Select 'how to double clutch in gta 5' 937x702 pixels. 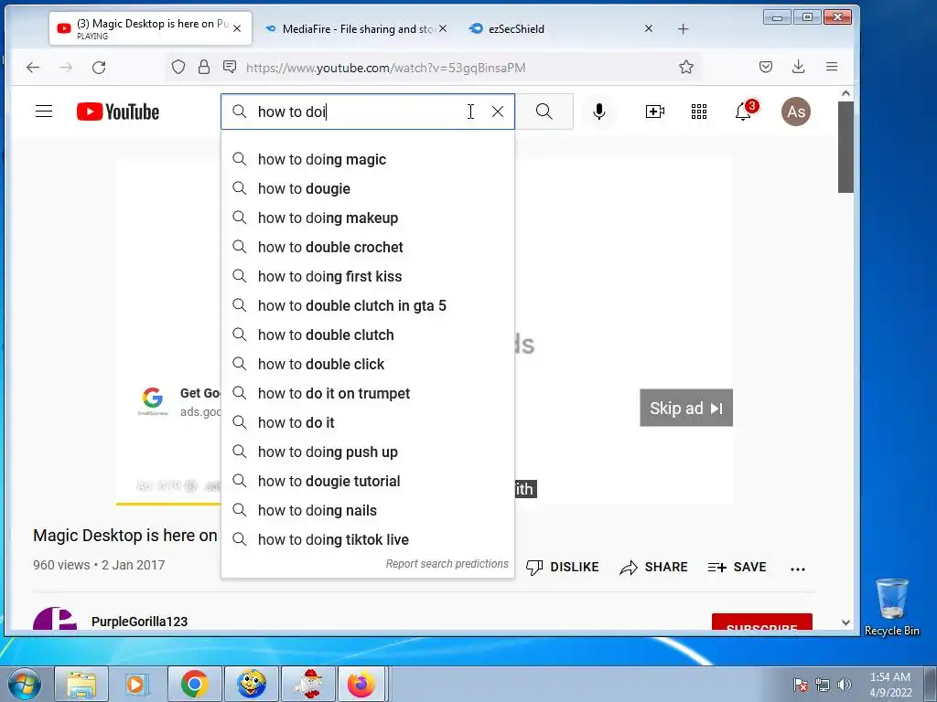click(368, 305)
